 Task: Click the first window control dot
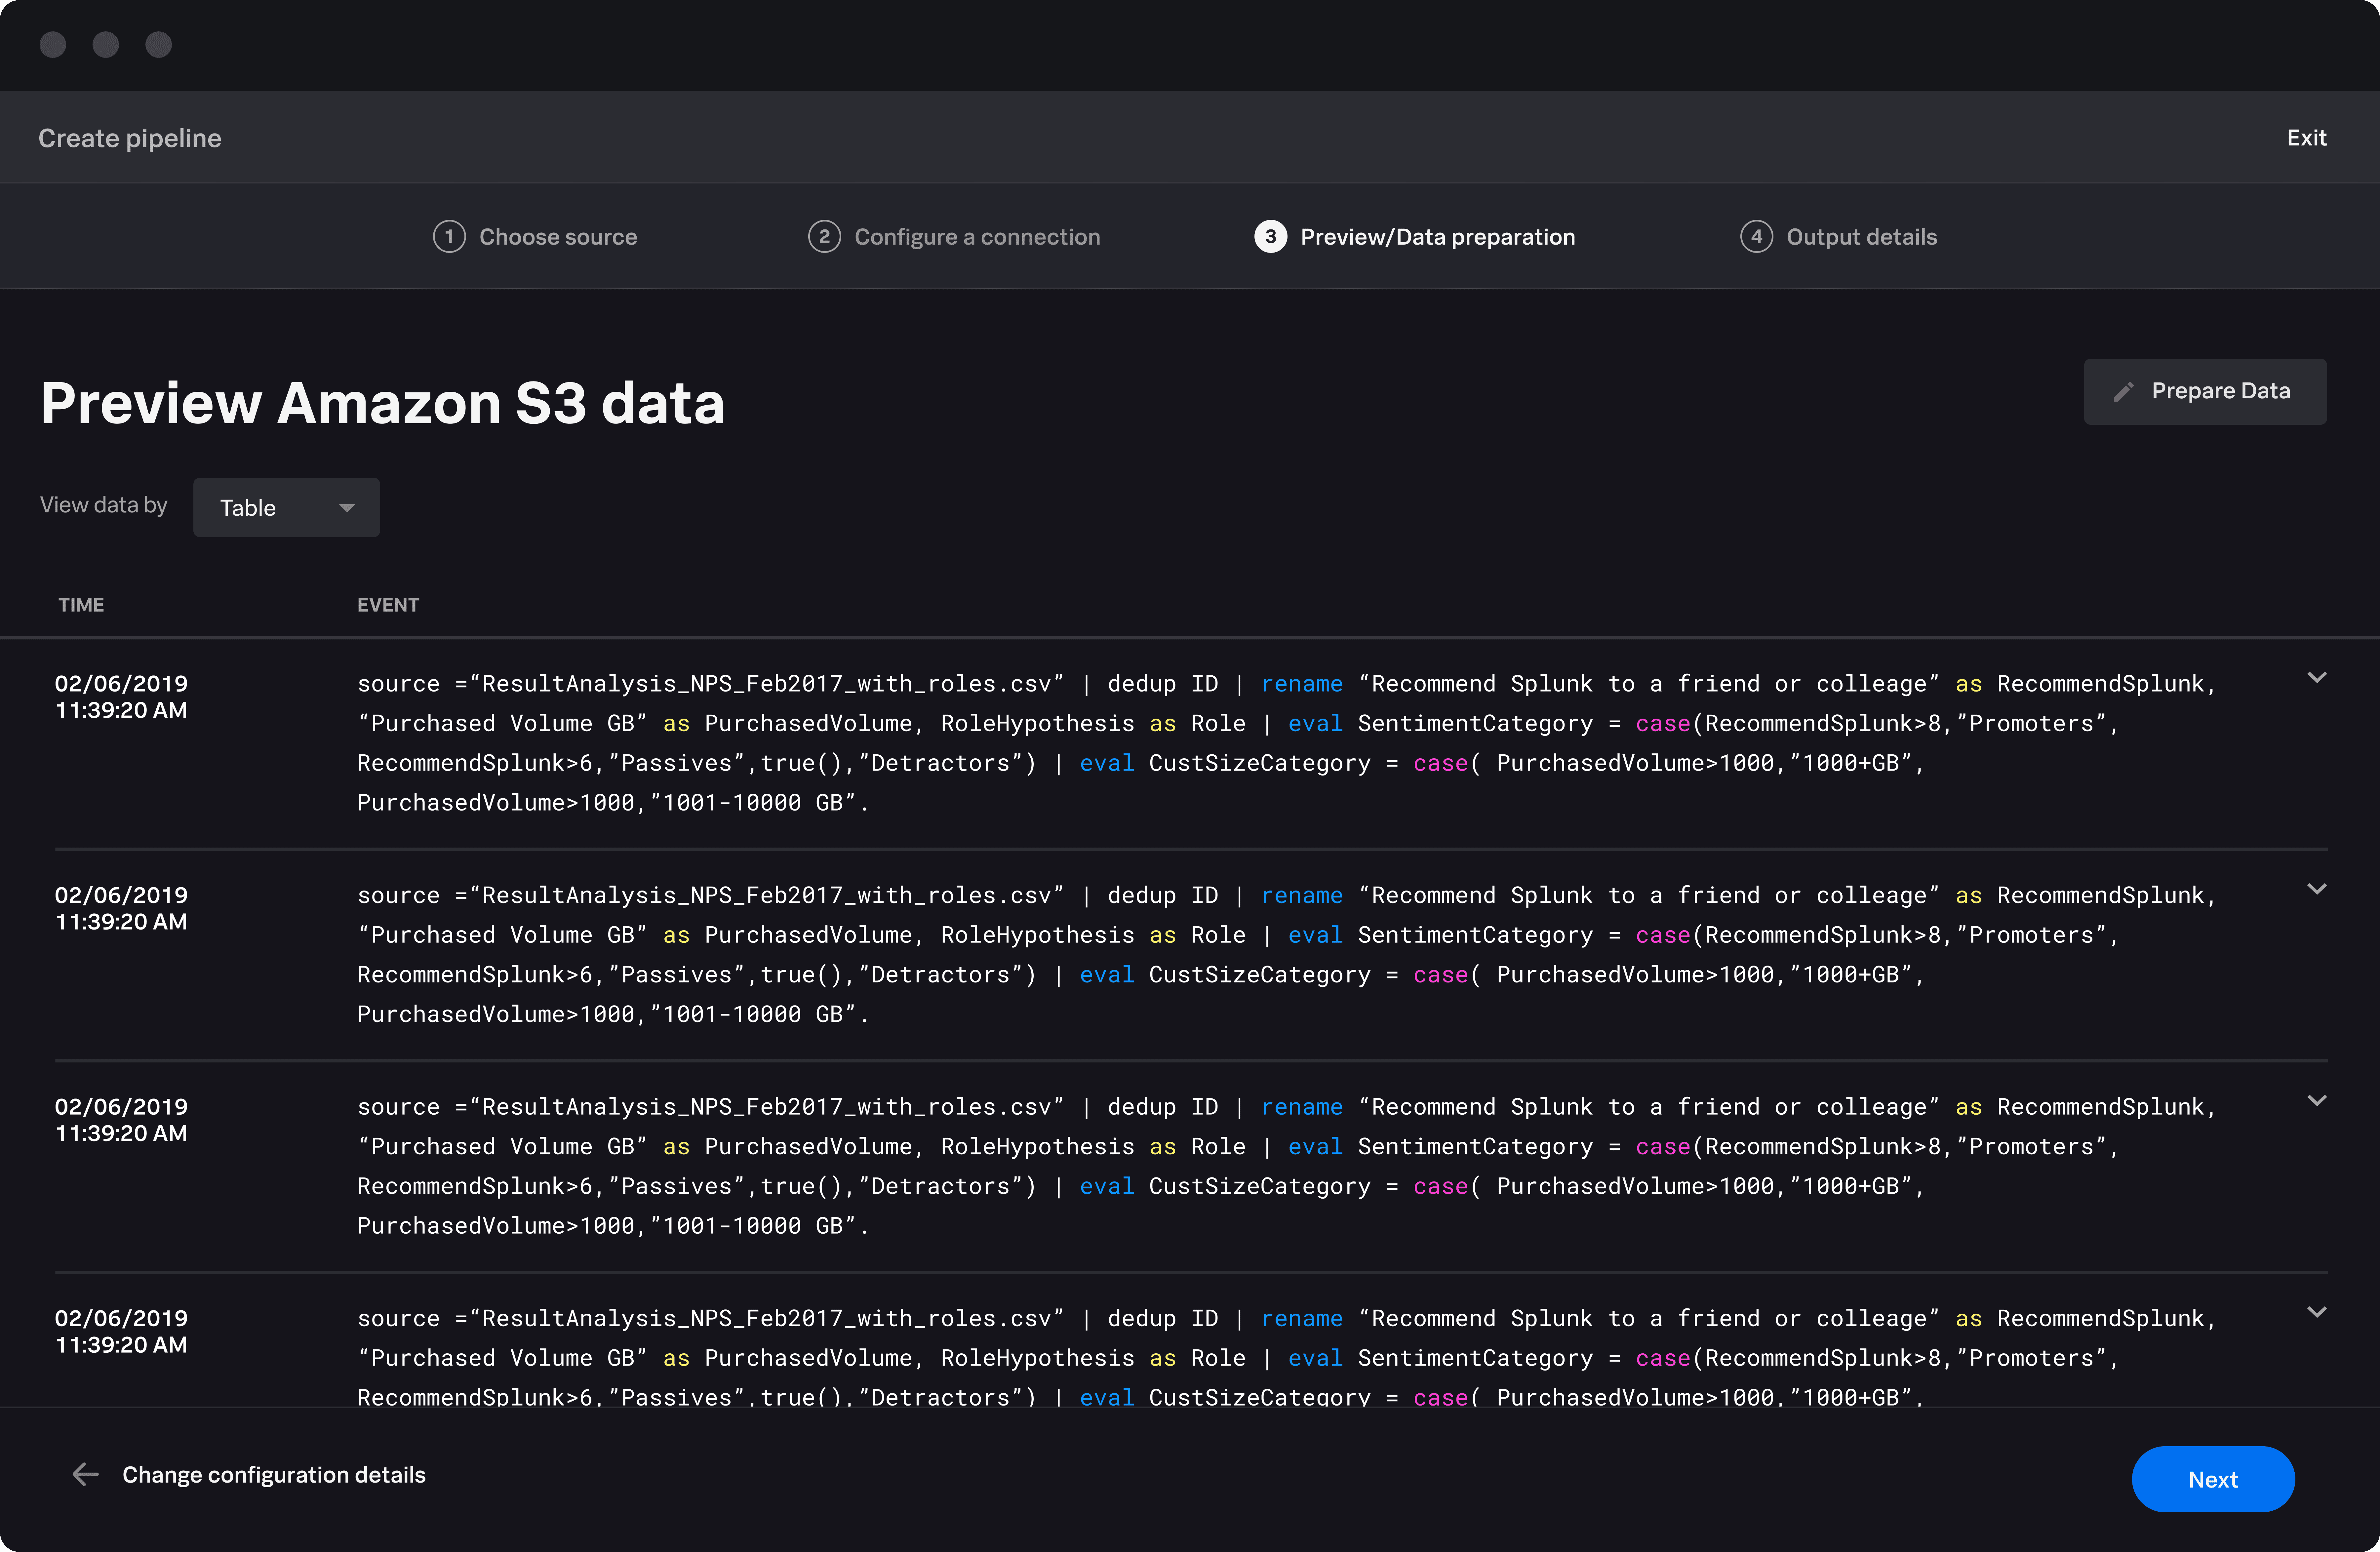click(x=53, y=45)
